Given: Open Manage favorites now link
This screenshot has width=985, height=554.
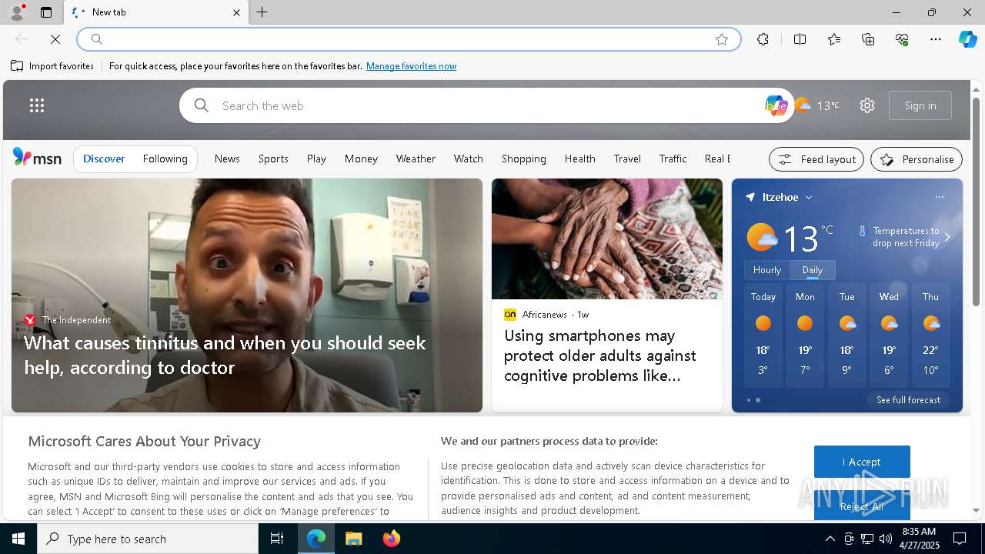Looking at the screenshot, I should (x=411, y=66).
